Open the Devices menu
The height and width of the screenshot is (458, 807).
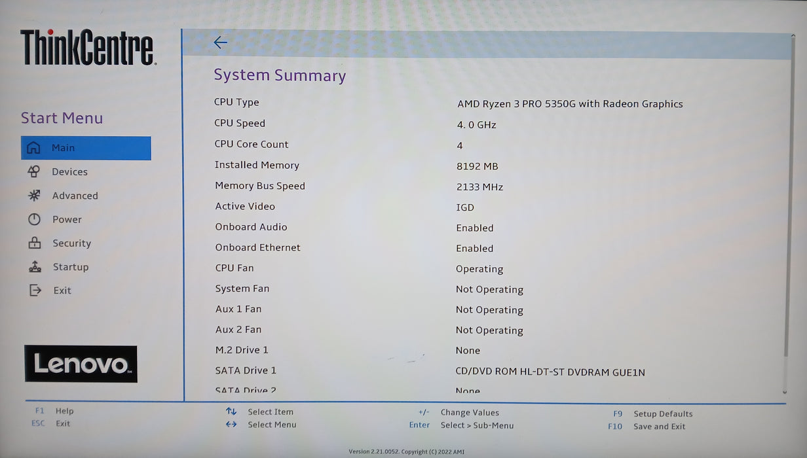point(69,172)
